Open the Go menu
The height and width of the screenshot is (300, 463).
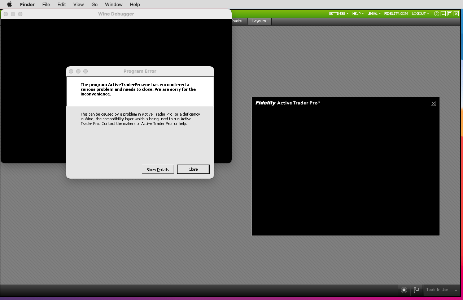click(x=95, y=4)
